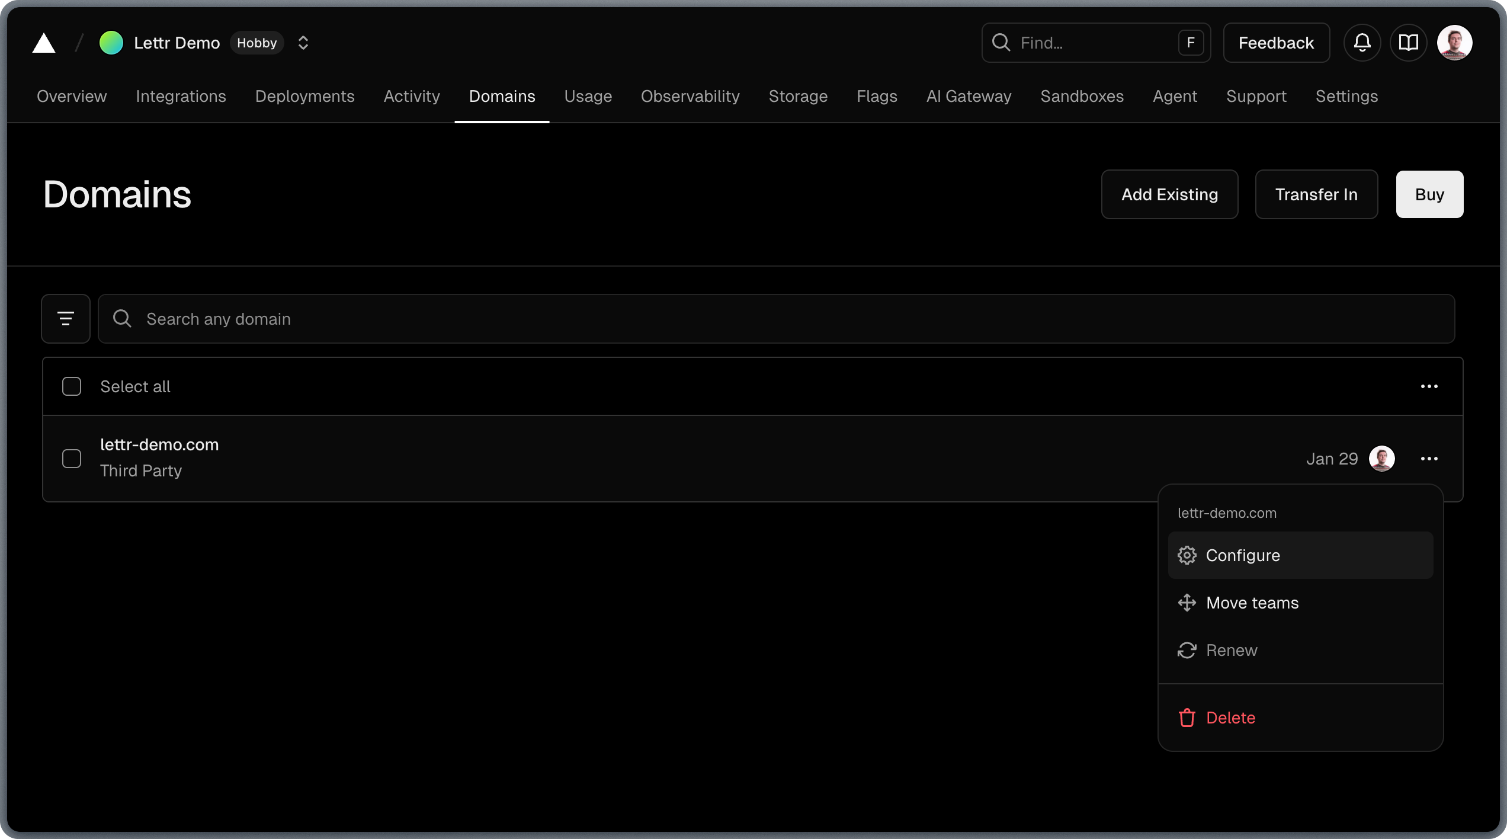Open the team switcher chevron next to Hobby
1507x839 pixels.
303,43
